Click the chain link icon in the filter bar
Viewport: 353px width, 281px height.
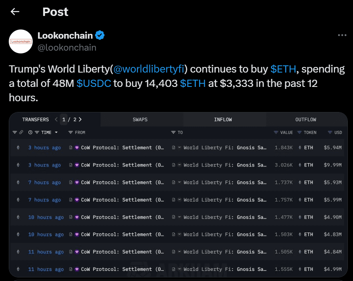tap(21, 132)
